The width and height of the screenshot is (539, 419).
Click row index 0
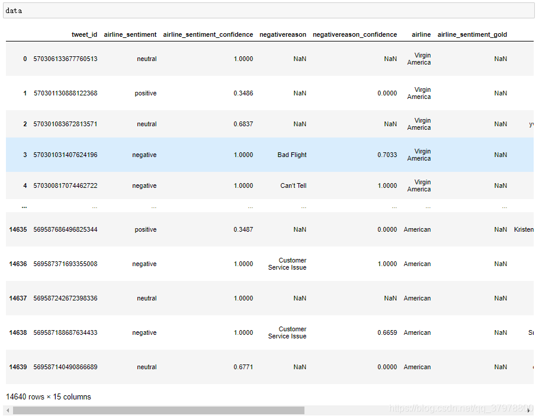pos(25,59)
